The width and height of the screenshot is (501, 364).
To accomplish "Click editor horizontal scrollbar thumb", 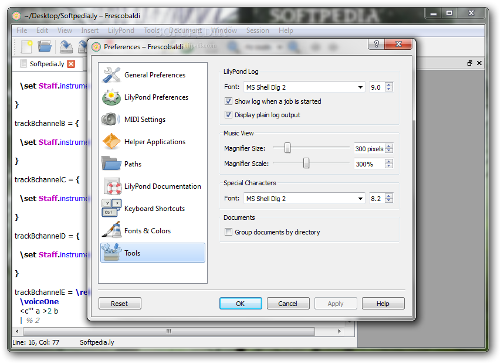I will click(x=169, y=331).
